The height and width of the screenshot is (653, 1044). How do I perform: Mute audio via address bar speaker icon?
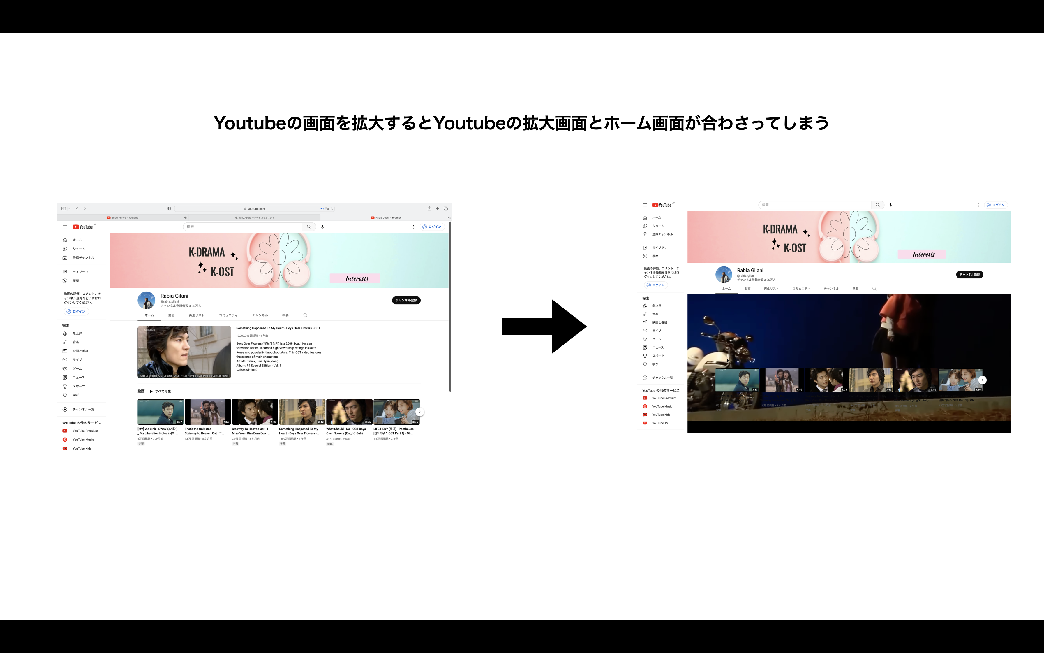(x=322, y=209)
